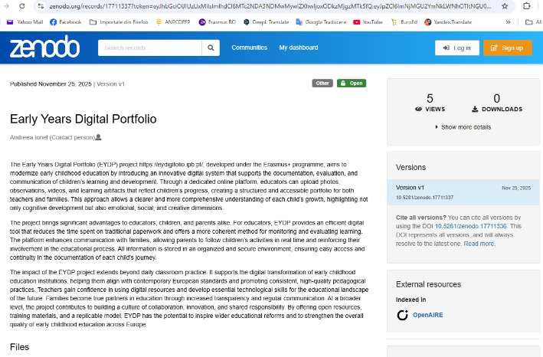Image resolution: width=543 pixels, height=357 pixels.
Task: Click the OpenAIRE logo icon
Action: point(402,315)
